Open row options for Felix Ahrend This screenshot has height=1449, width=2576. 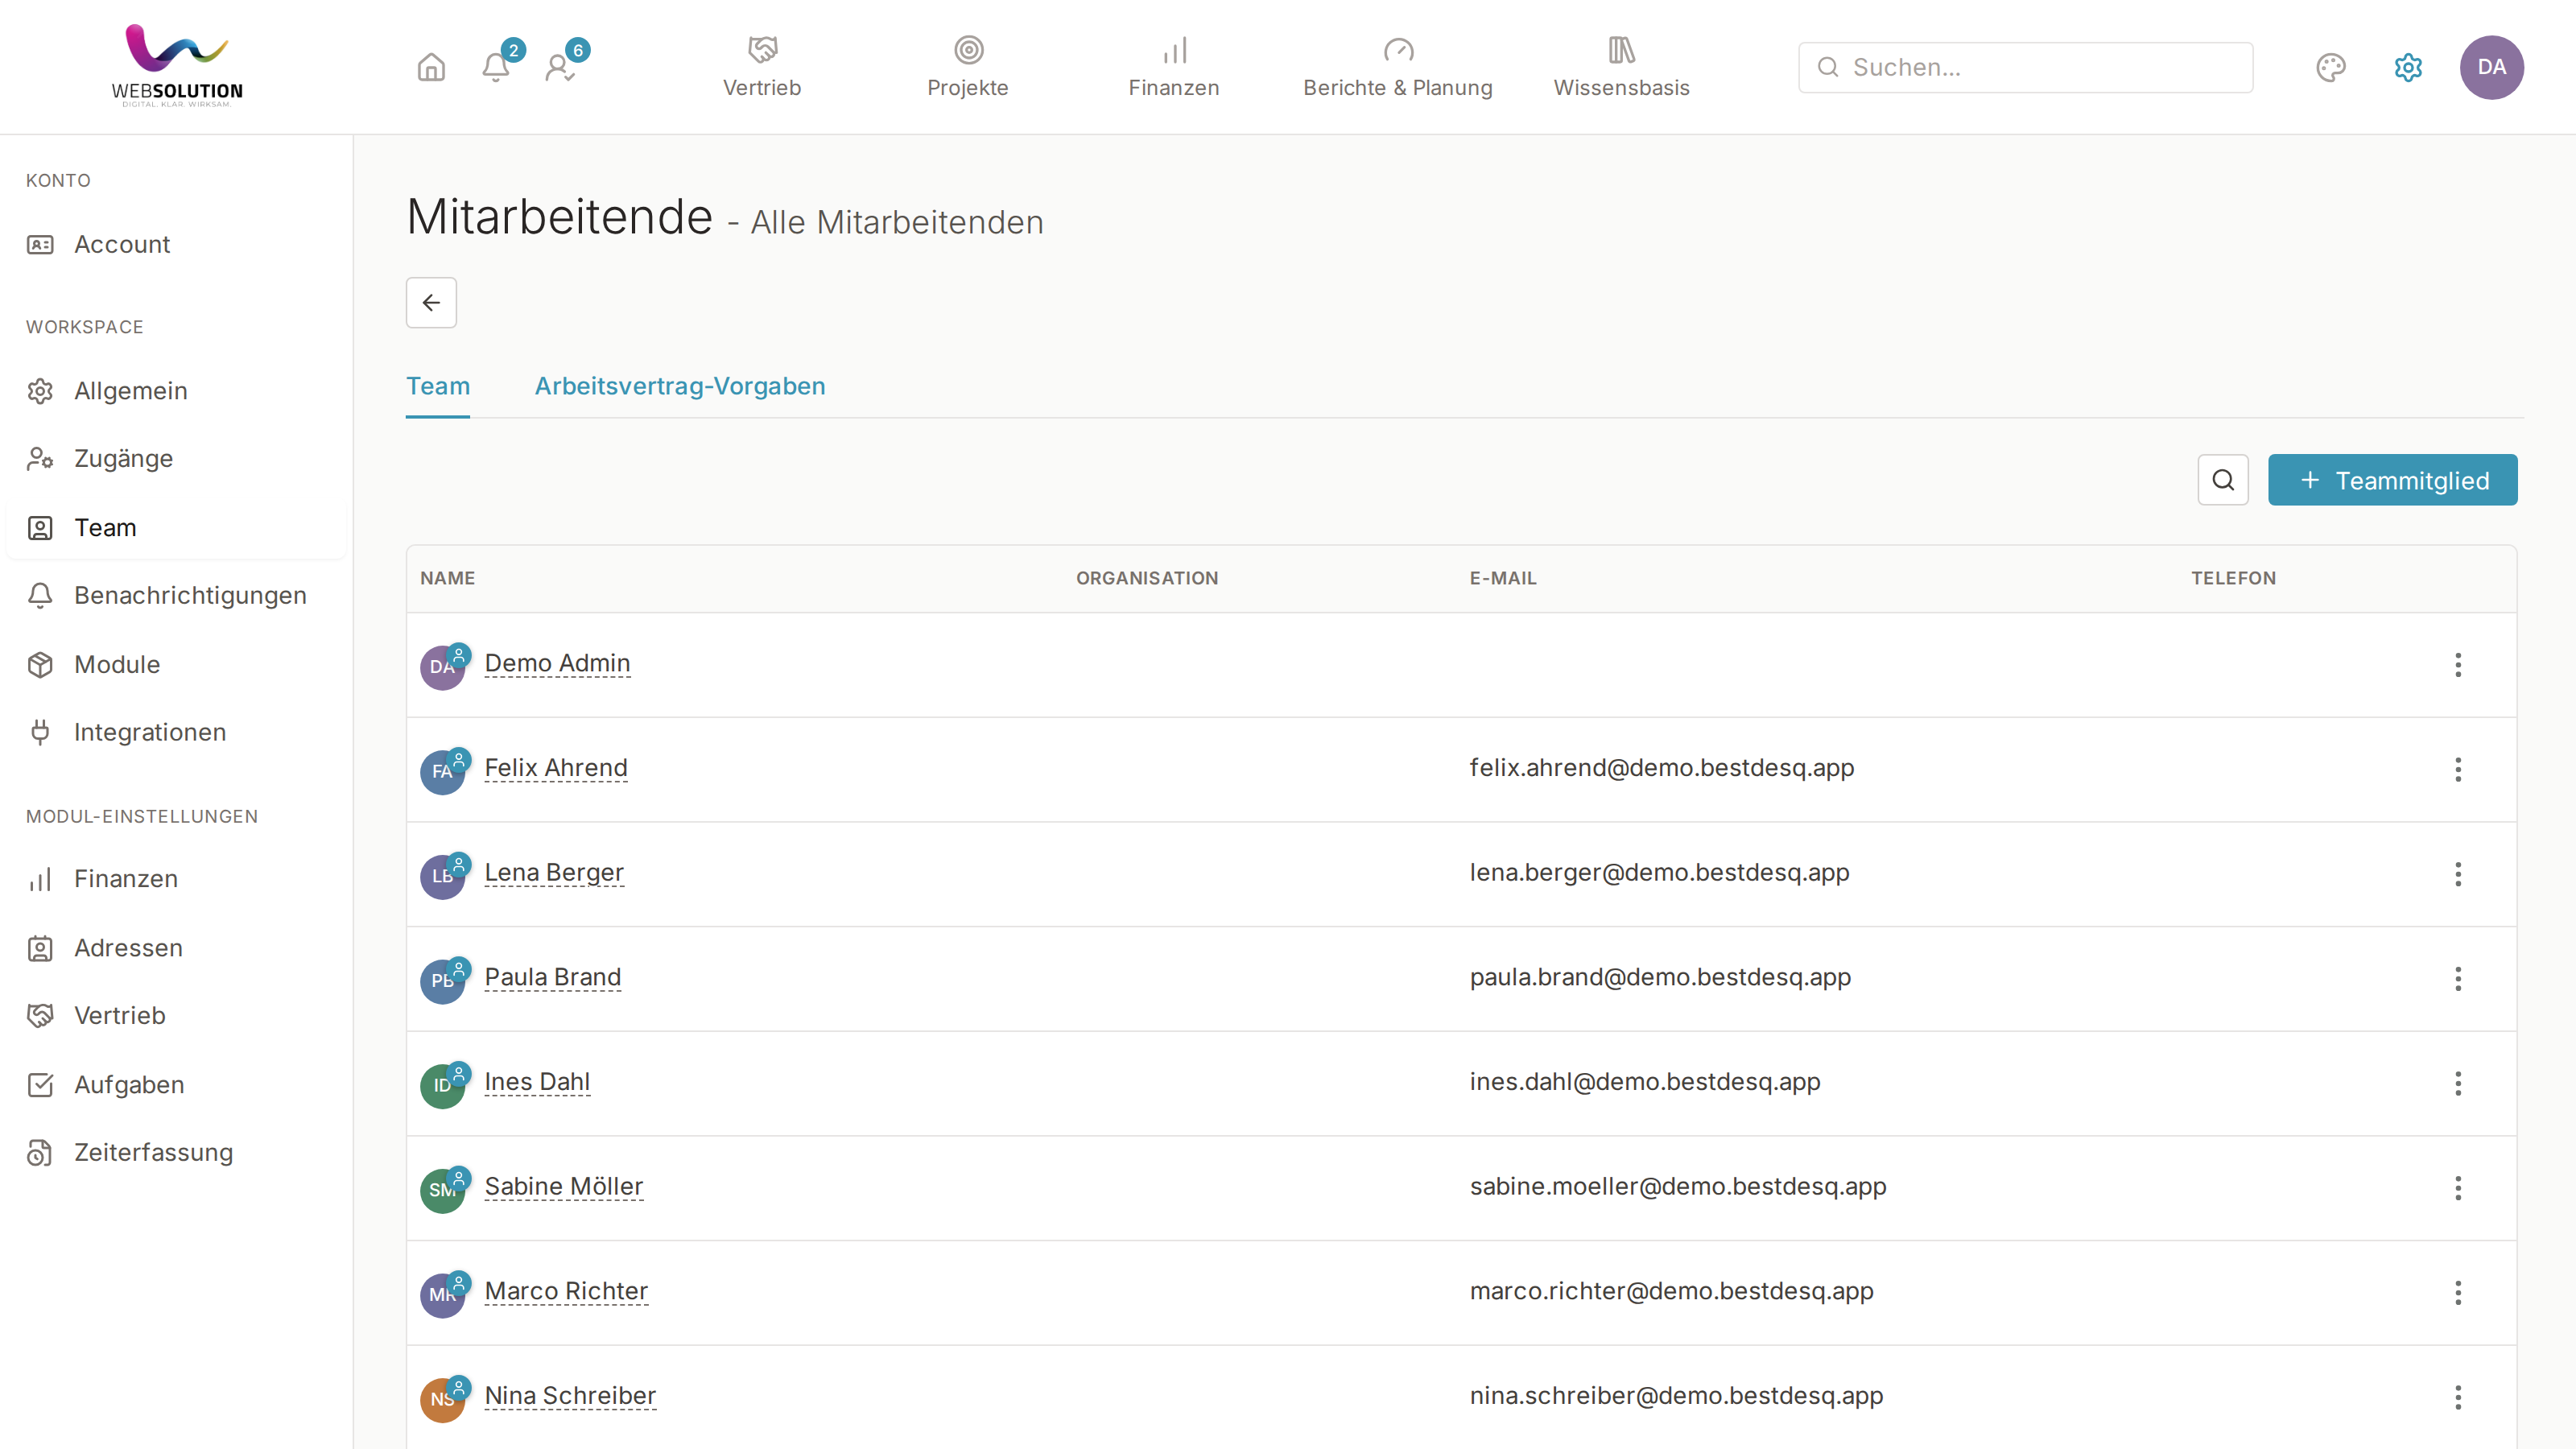(x=2458, y=769)
